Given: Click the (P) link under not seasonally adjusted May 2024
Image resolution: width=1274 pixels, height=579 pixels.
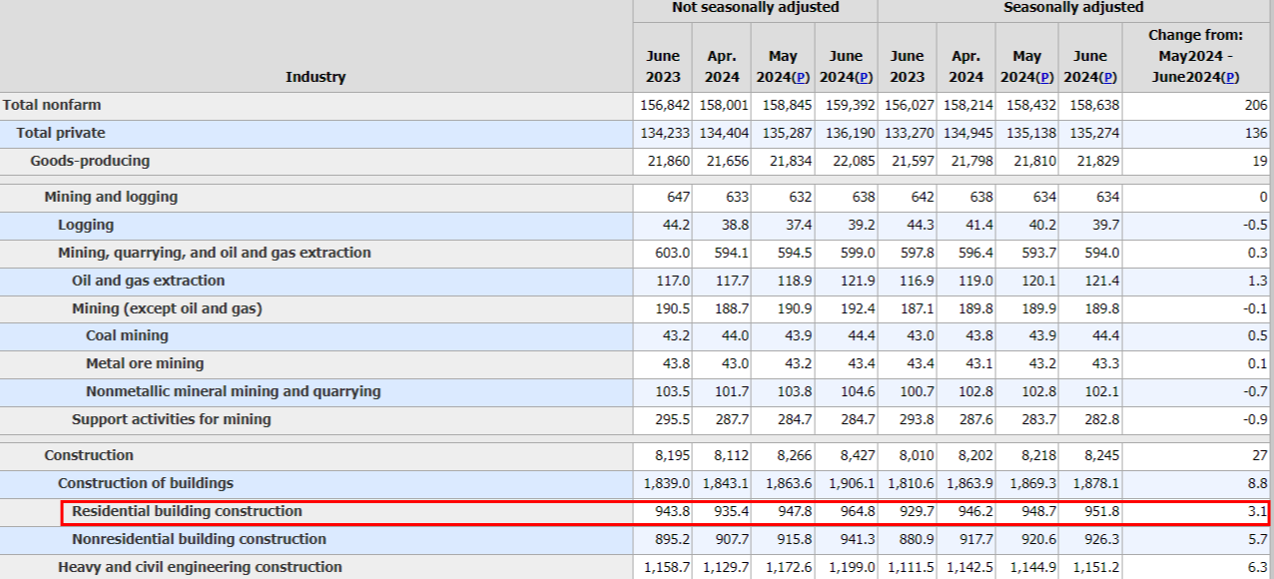Looking at the screenshot, I should pyautogui.click(x=800, y=77).
